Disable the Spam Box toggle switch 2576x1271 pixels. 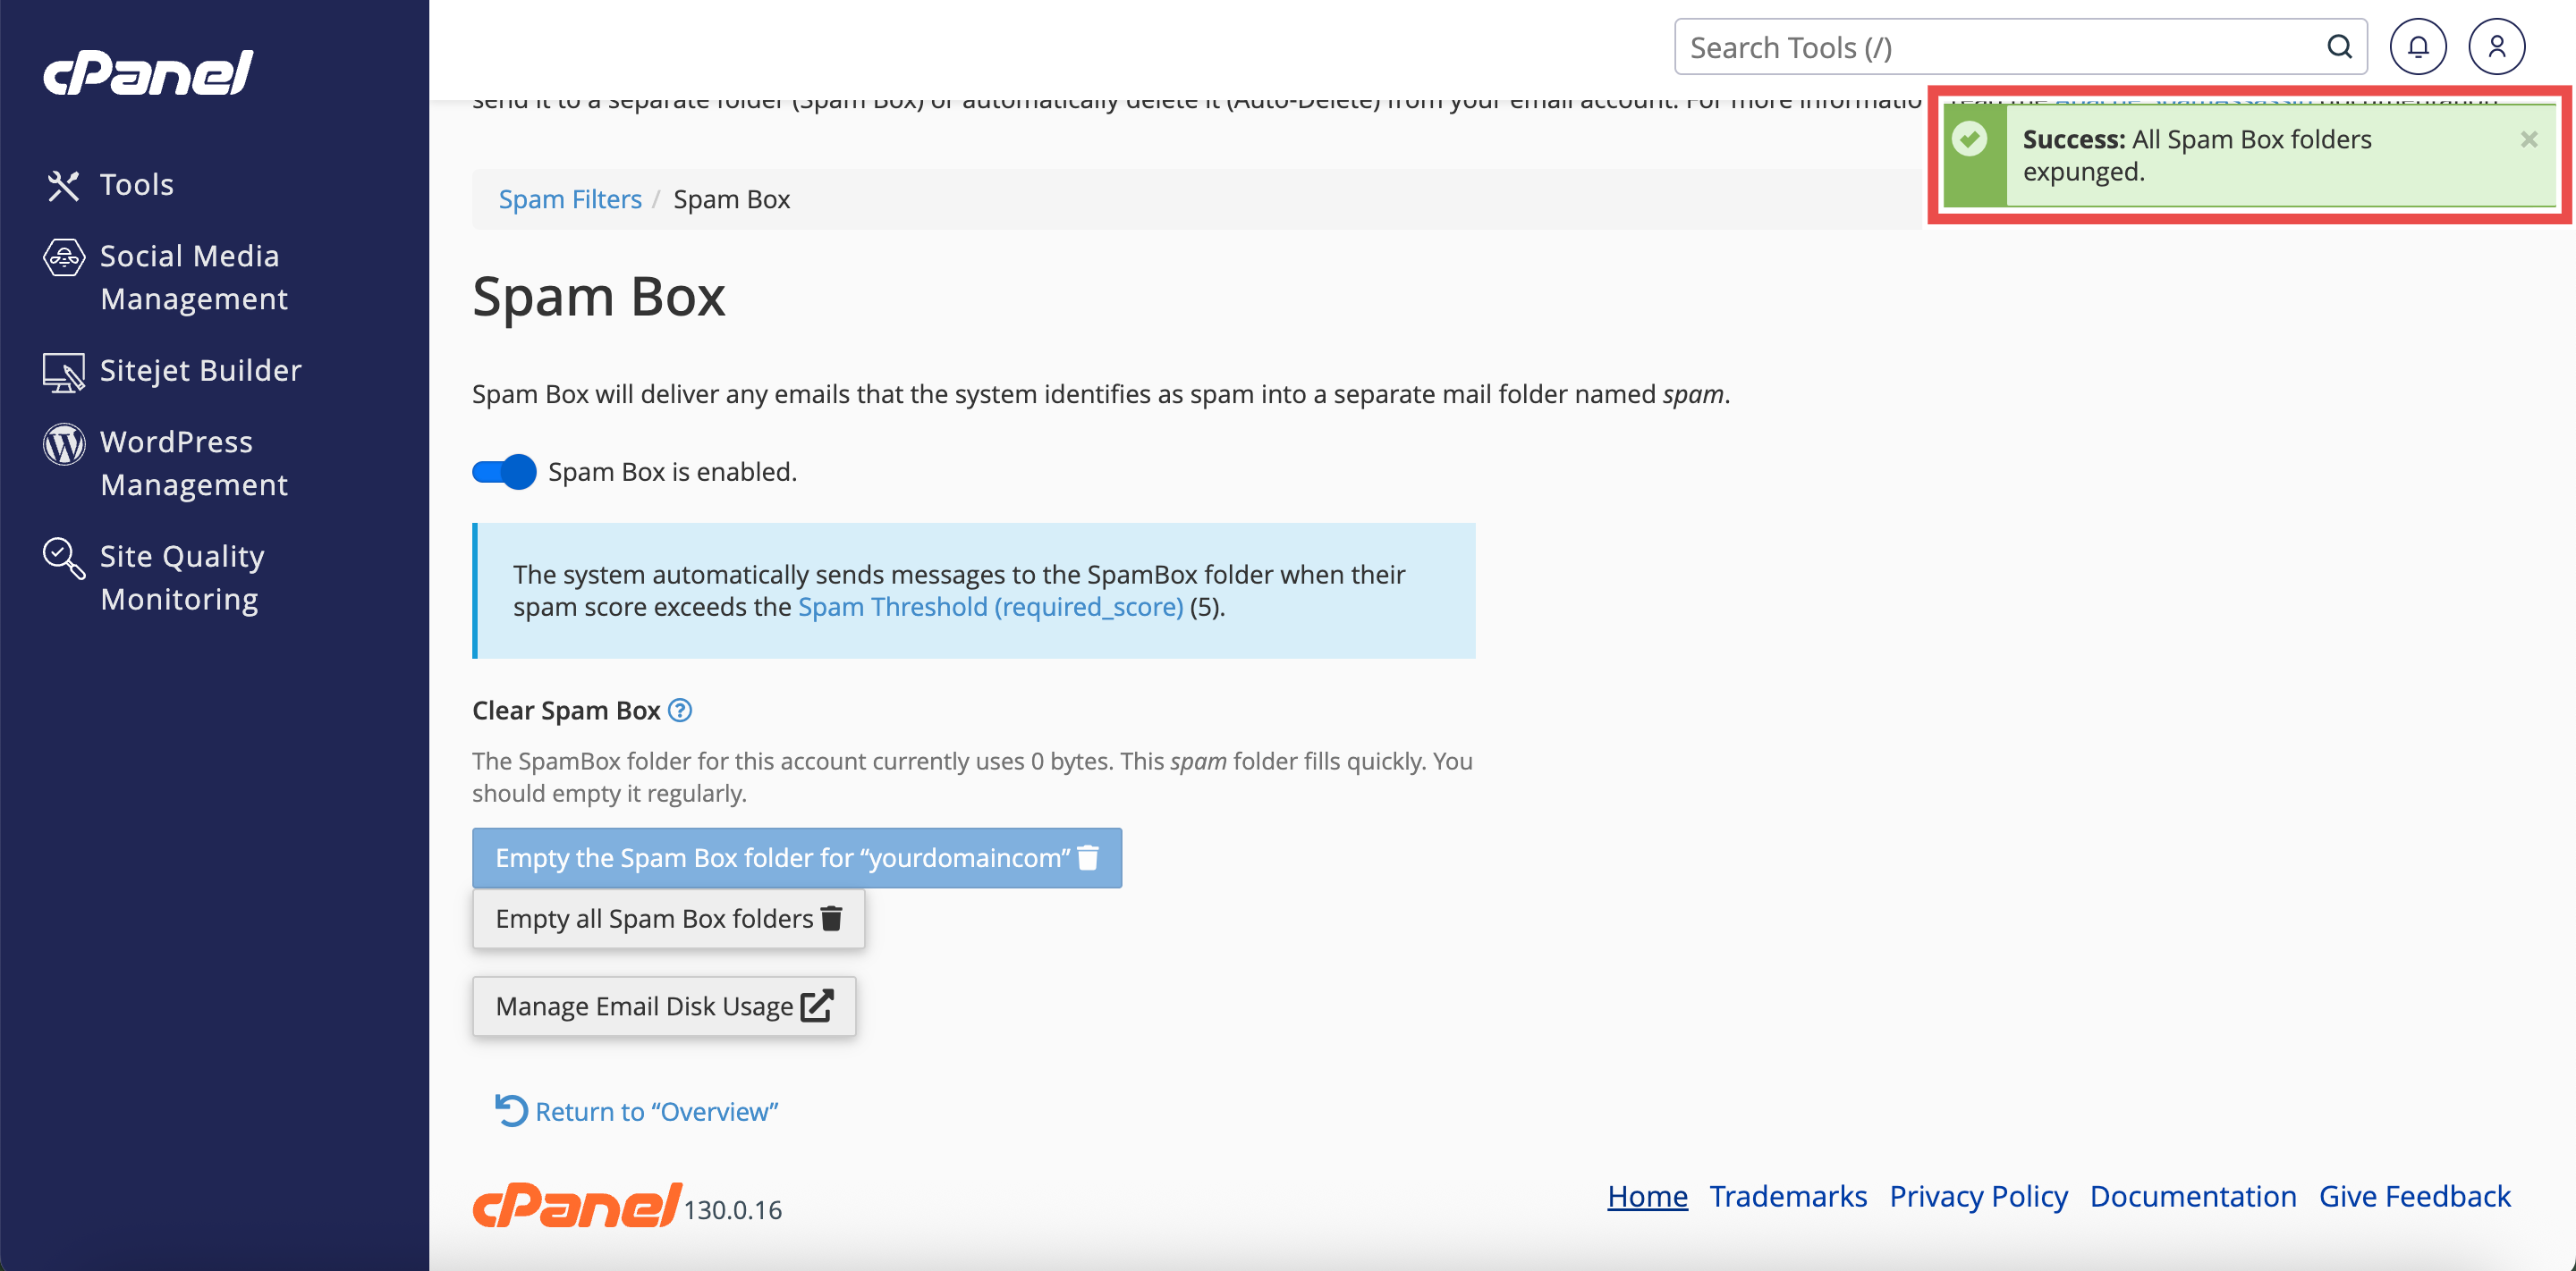(x=504, y=472)
